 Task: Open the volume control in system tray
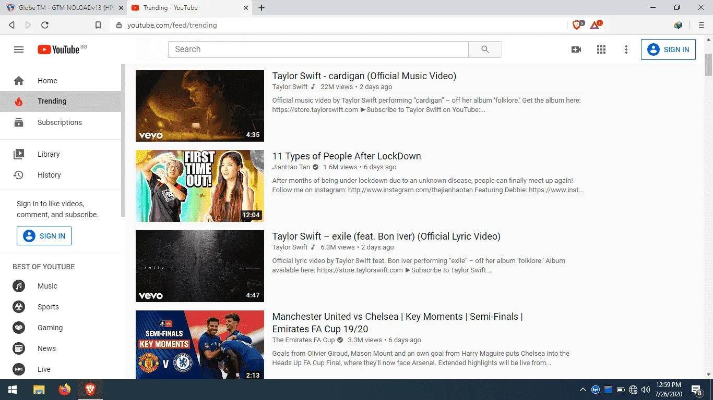tap(646, 390)
